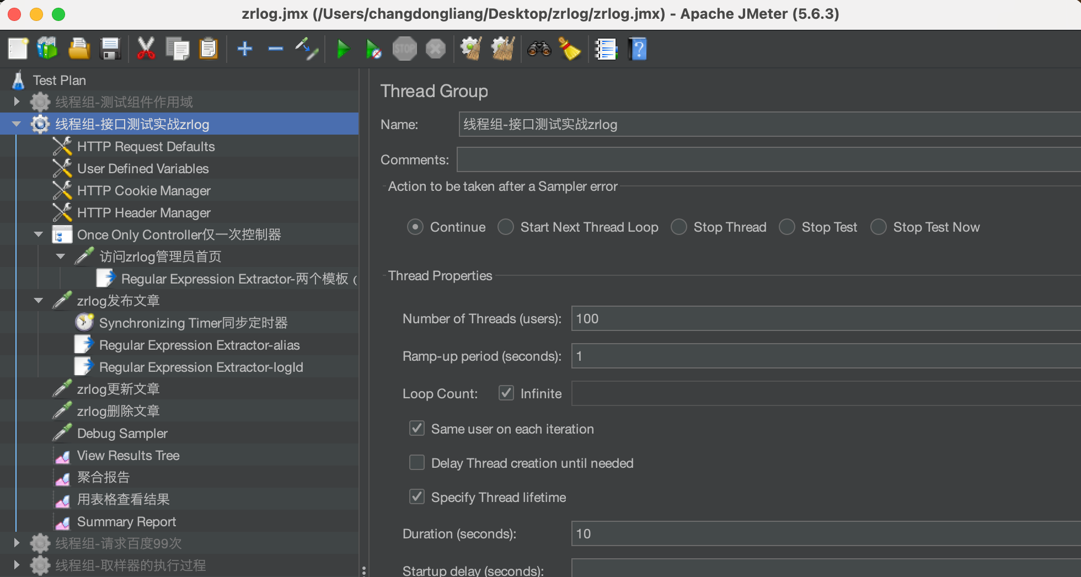This screenshot has height=577, width=1081.
Task: Save the test plan with floppy icon
Action: click(x=110, y=49)
